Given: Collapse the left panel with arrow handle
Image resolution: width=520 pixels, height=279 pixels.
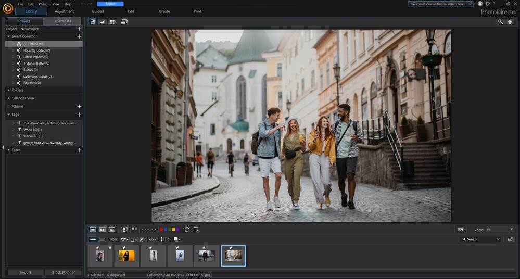Looking at the screenshot, I should click(3, 148).
